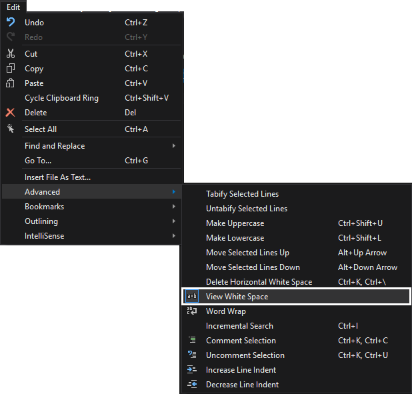Open the IntelliSense submenu

45,236
